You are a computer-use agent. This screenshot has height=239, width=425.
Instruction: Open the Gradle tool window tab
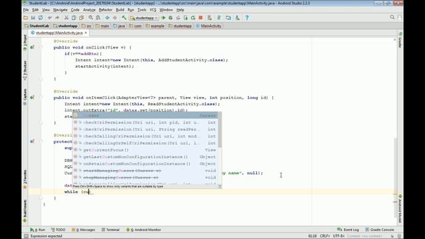click(400, 40)
